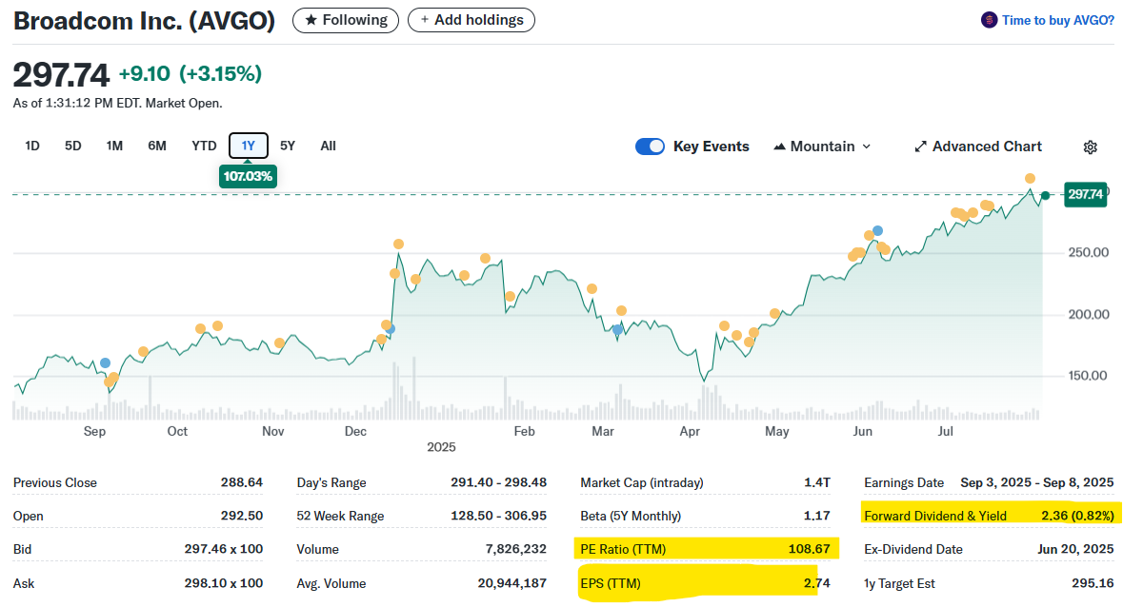
Task: Click the star icon in Following button
Action: click(311, 20)
